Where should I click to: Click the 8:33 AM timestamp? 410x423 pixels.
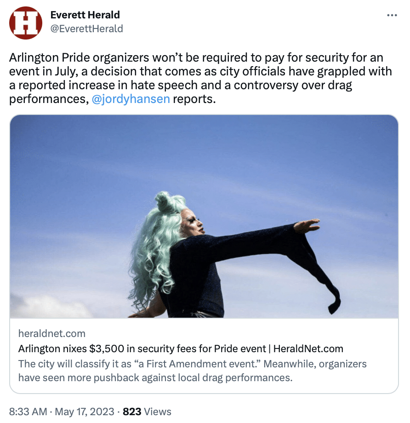click(x=28, y=412)
